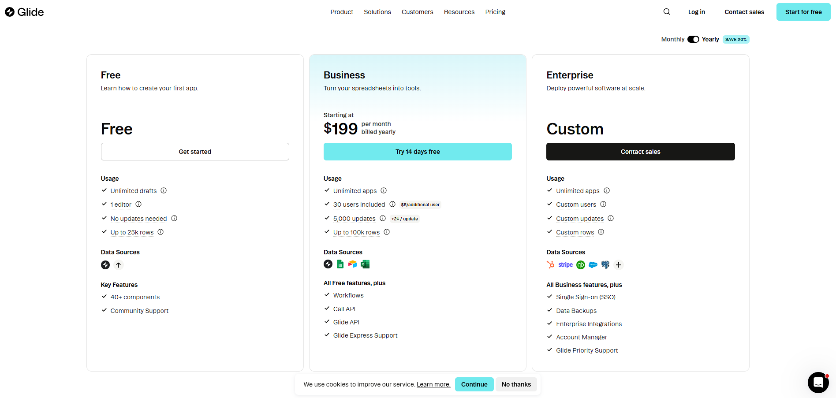Open the Product menu
The height and width of the screenshot is (398, 836).
point(342,12)
